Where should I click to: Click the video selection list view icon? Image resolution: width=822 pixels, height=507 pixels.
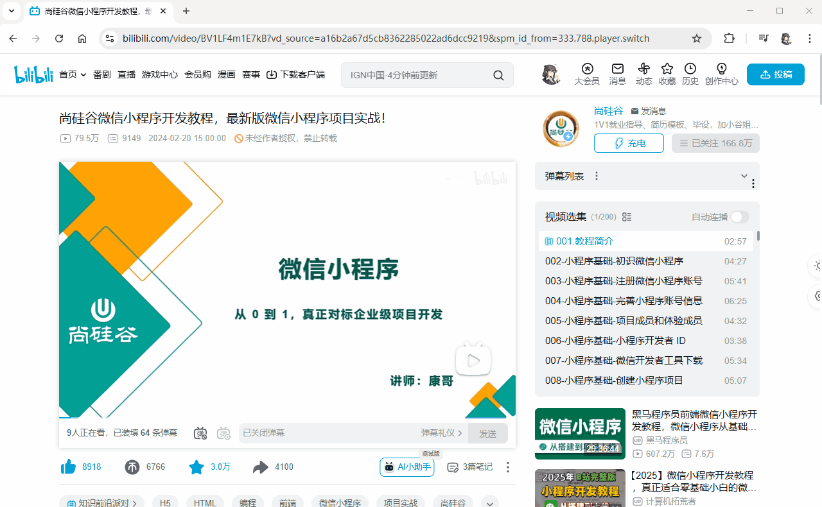[x=627, y=217]
